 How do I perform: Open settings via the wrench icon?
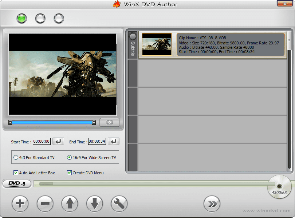(119, 204)
